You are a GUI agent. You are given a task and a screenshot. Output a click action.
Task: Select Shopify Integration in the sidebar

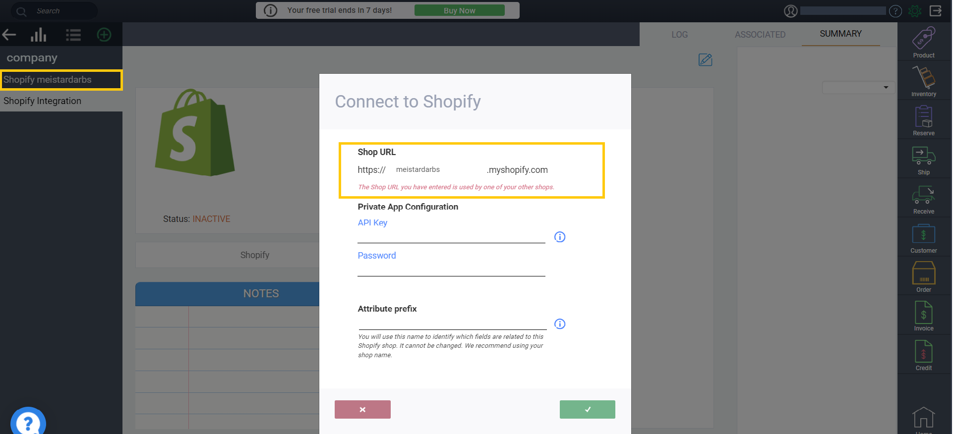61,101
